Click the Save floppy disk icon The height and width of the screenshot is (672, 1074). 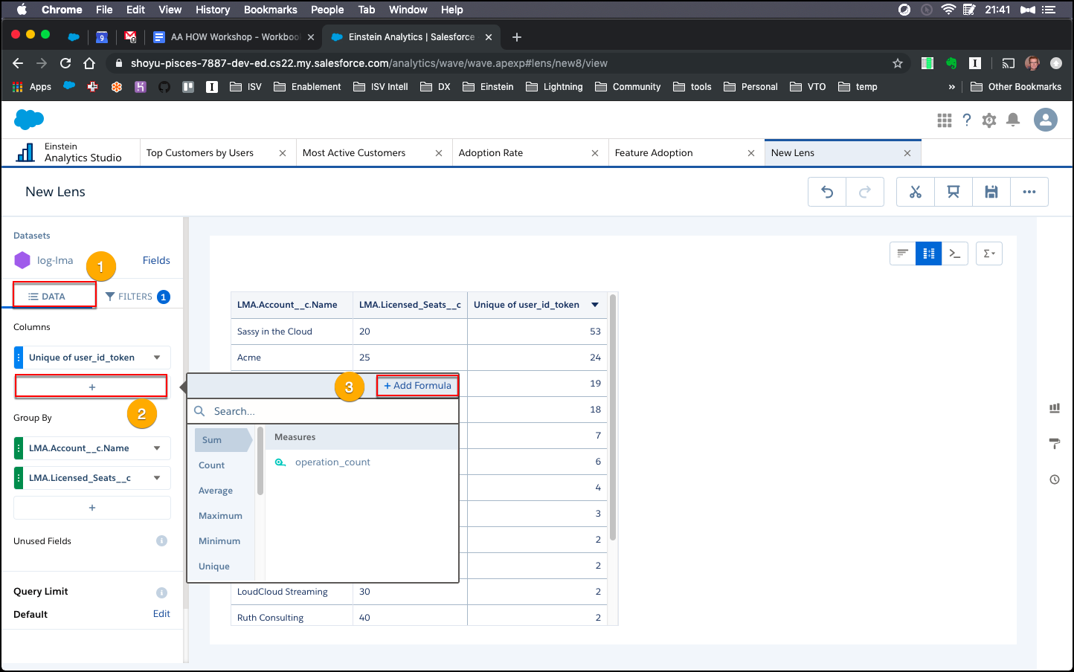click(991, 192)
